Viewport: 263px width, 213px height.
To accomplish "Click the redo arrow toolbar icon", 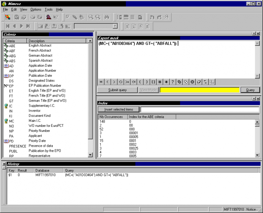I will point(159,17).
